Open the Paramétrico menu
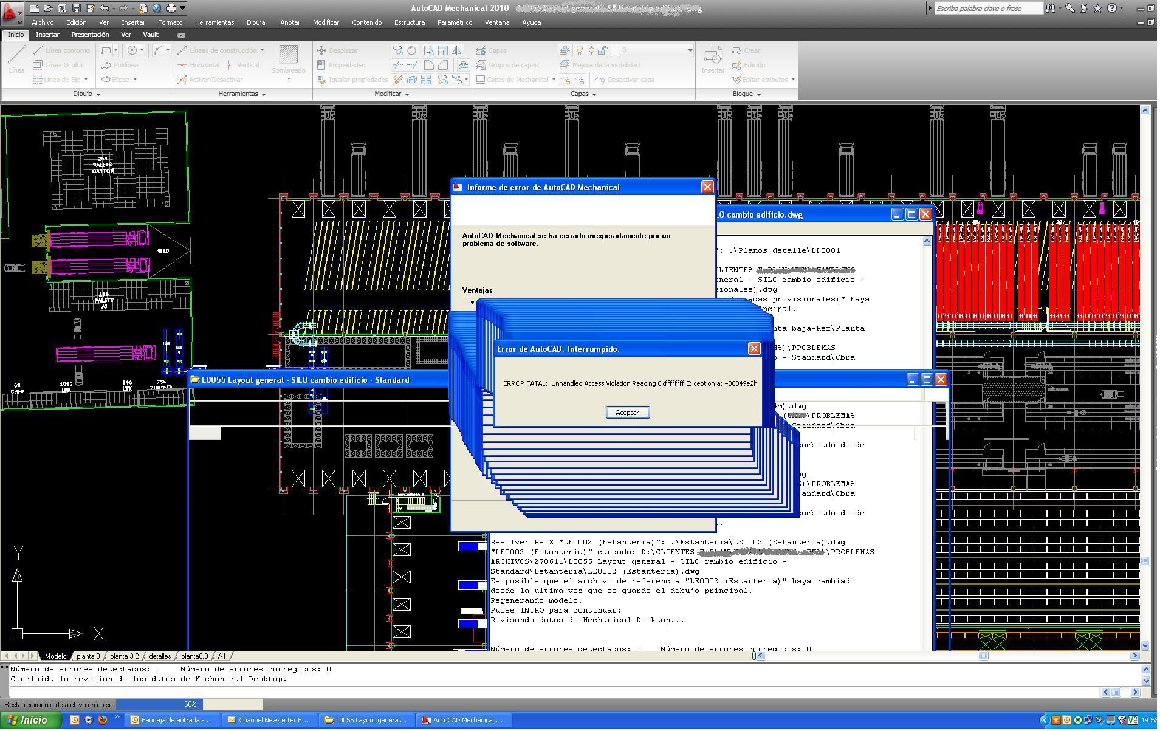The height and width of the screenshot is (731, 1160). pyautogui.click(x=454, y=22)
